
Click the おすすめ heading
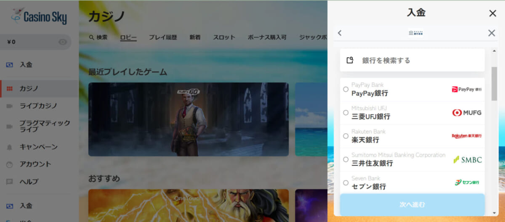104,179
